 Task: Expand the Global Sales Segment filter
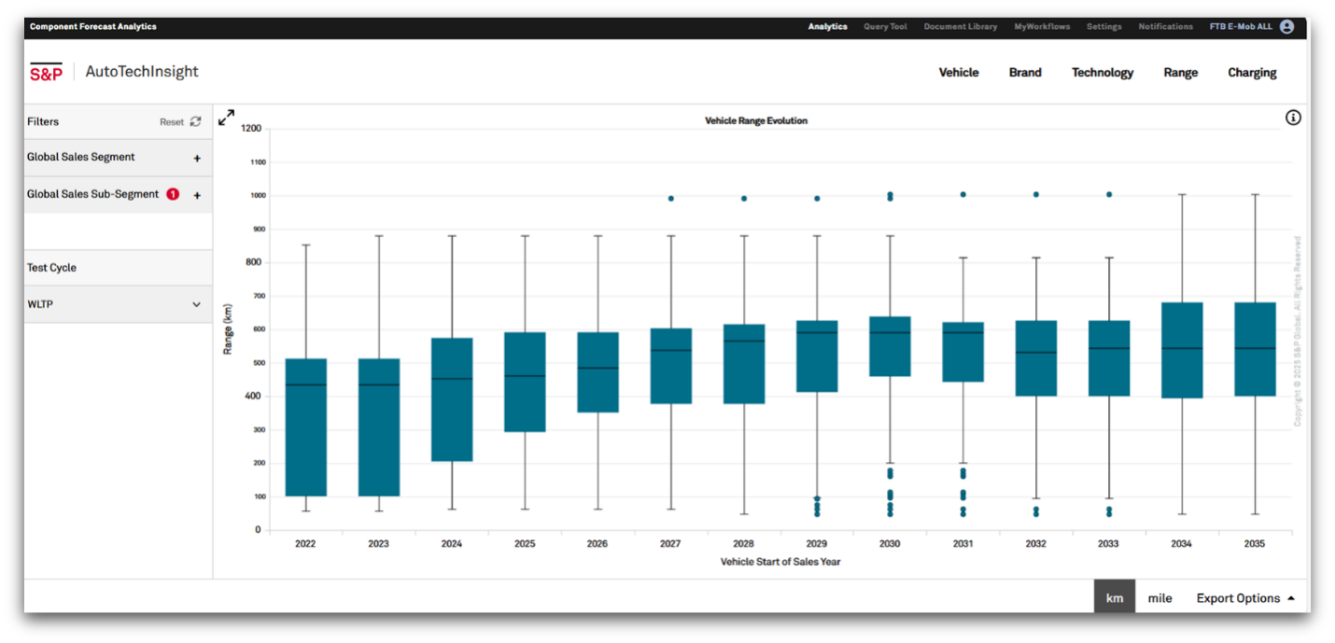[x=81, y=158]
